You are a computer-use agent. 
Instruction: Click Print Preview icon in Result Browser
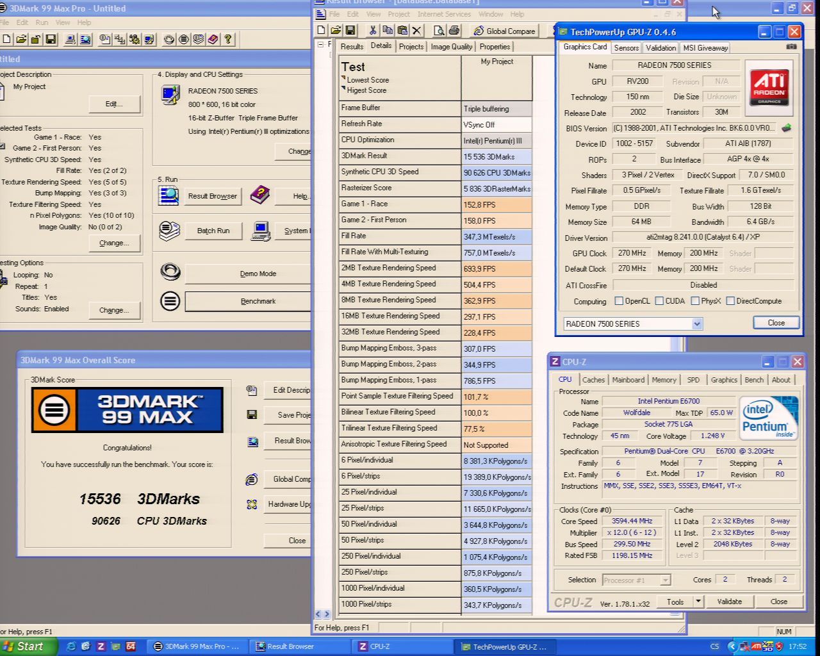[439, 30]
